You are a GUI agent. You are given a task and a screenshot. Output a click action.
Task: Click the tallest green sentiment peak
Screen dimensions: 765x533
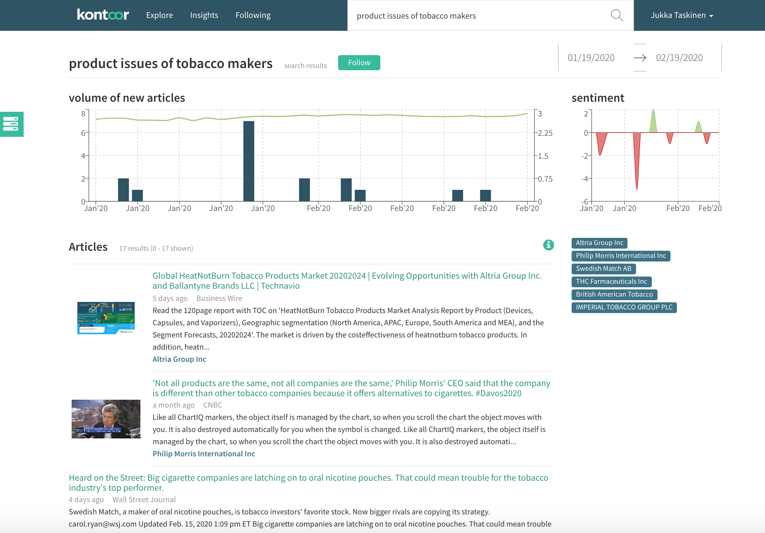pyautogui.click(x=654, y=121)
